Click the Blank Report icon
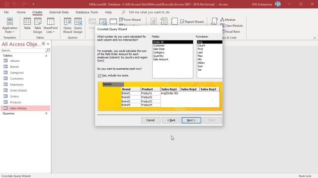The height and width of the screenshot is (178, 318). [x=174, y=21]
